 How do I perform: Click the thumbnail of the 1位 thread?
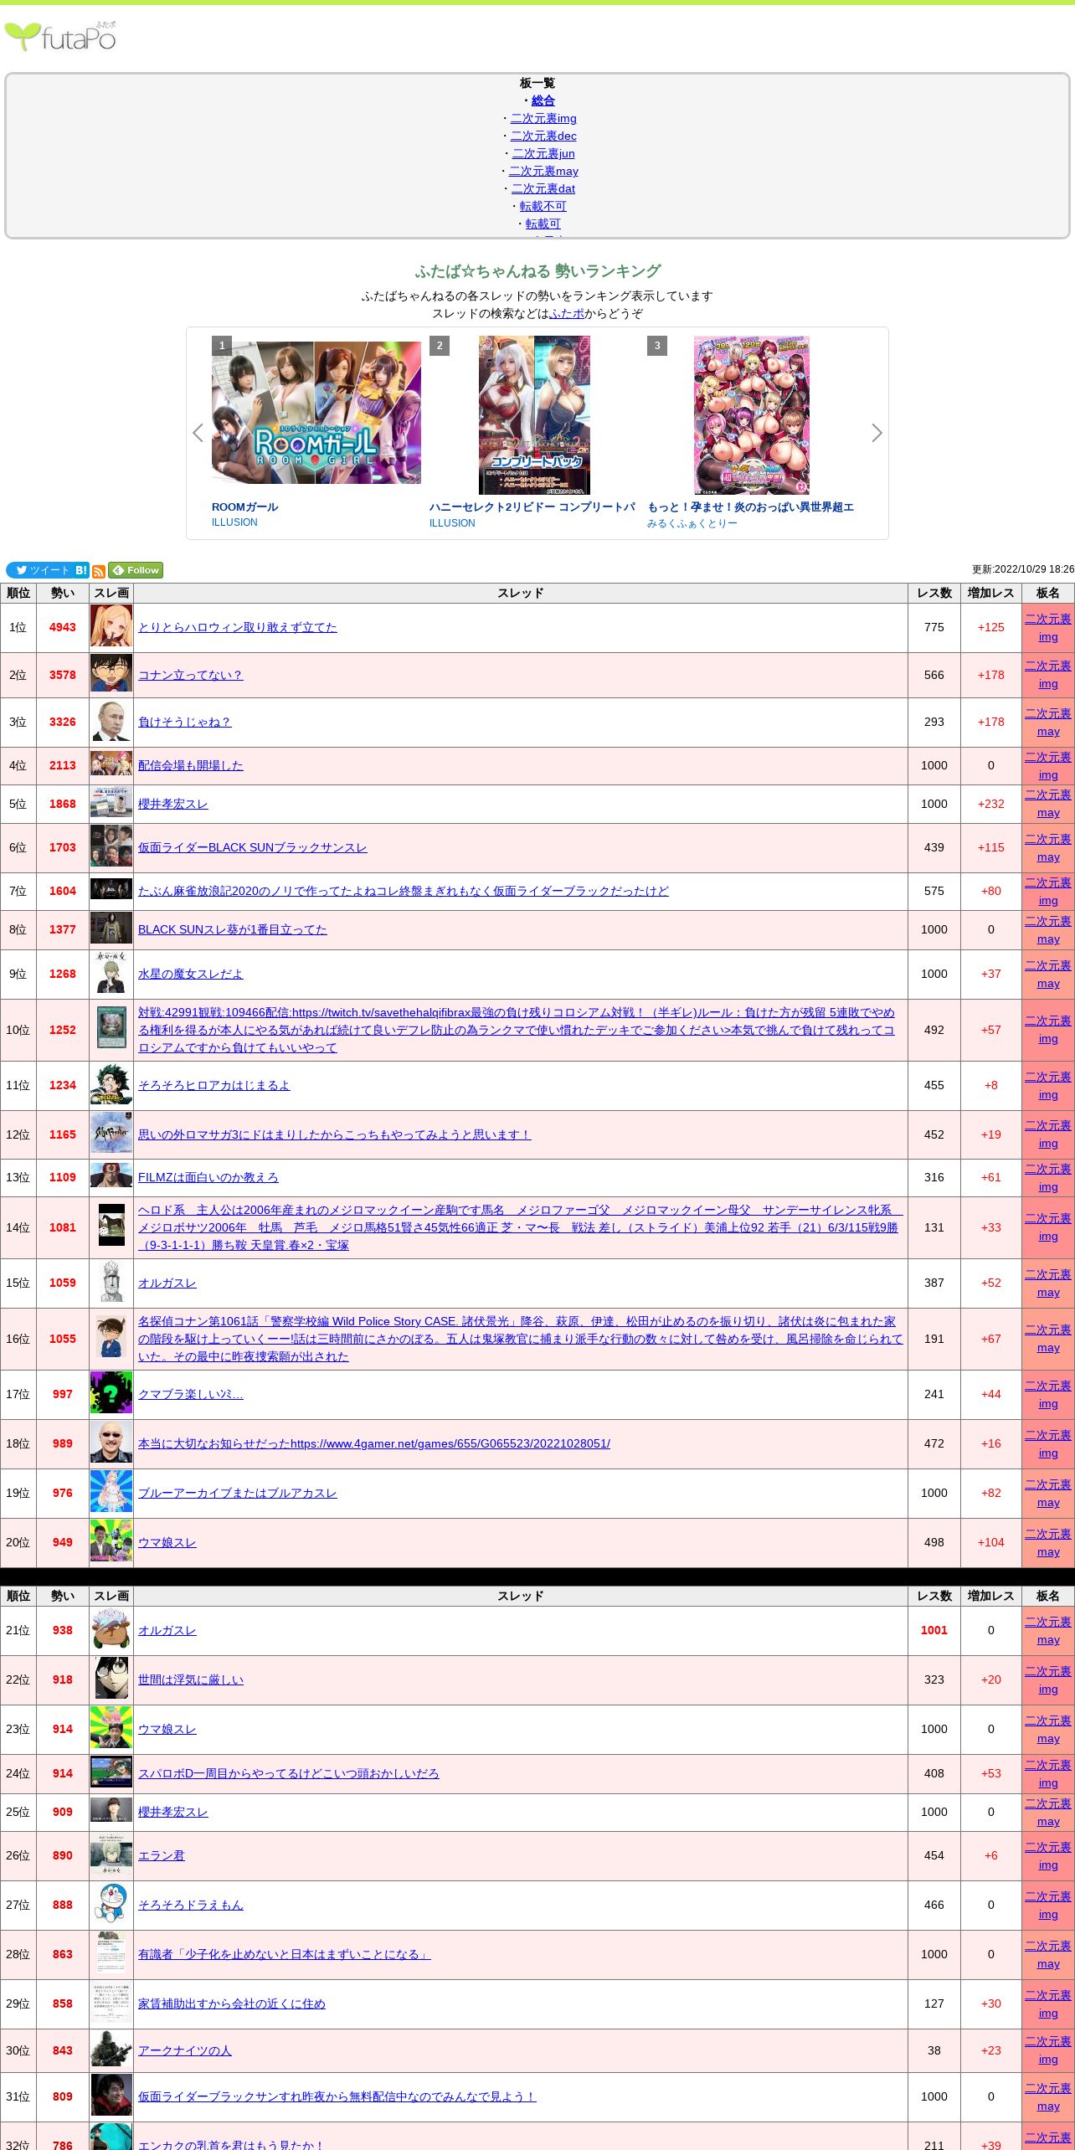point(111,627)
